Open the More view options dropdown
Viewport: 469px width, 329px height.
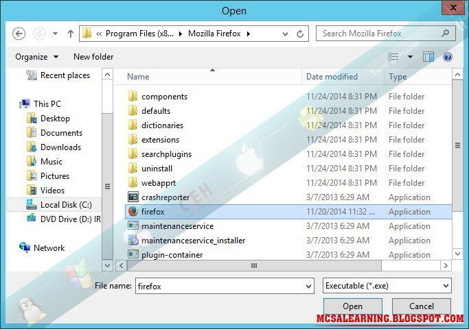tap(410, 57)
